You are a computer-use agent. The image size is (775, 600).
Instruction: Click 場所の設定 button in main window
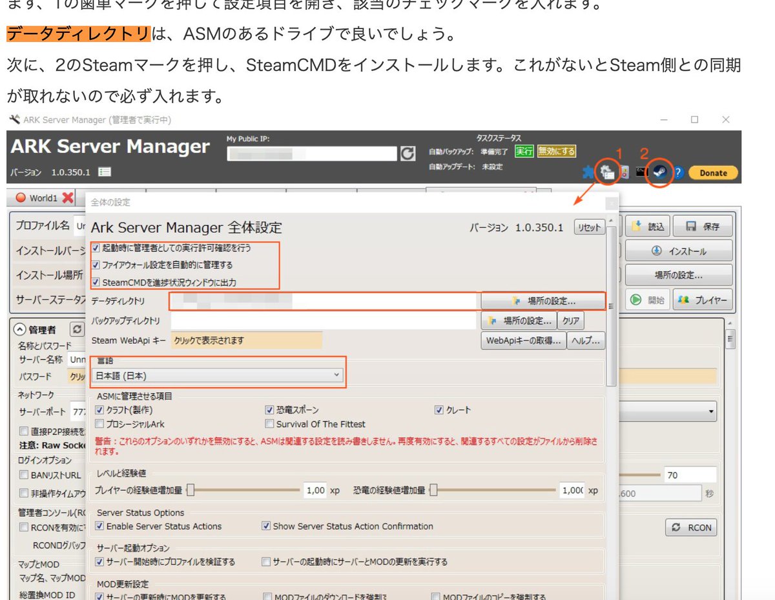[x=679, y=275]
